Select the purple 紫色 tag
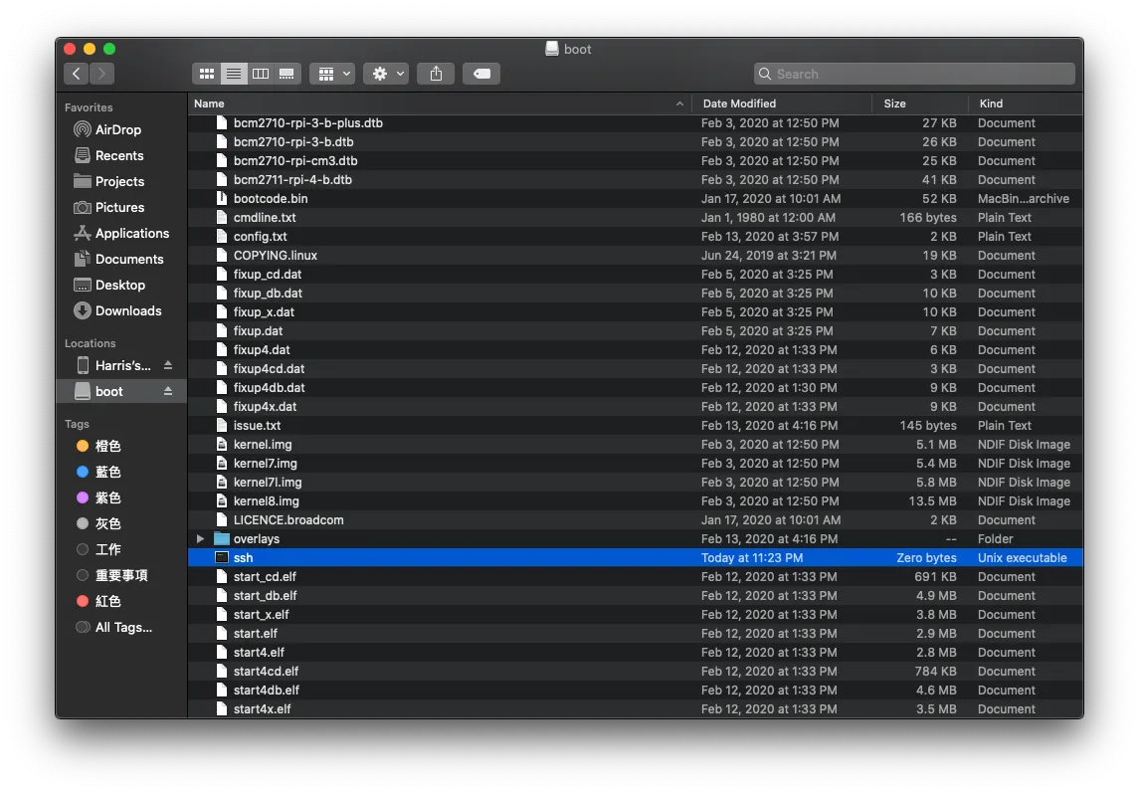The image size is (1139, 792). [107, 497]
